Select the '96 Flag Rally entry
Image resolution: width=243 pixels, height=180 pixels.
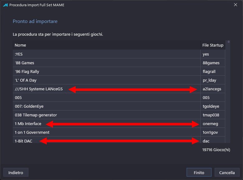click(x=119, y=71)
